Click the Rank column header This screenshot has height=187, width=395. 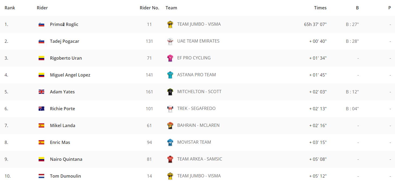(x=10, y=8)
